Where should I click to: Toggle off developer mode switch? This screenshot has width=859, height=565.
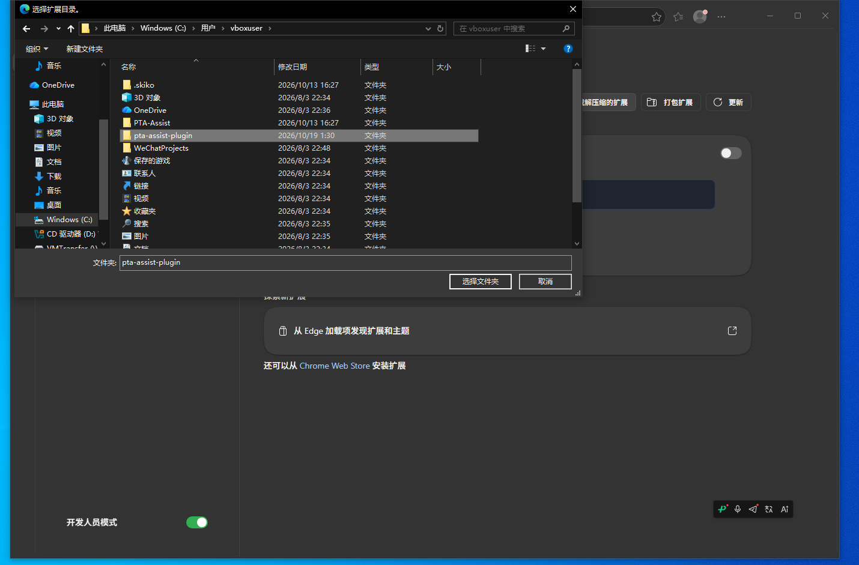[197, 522]
